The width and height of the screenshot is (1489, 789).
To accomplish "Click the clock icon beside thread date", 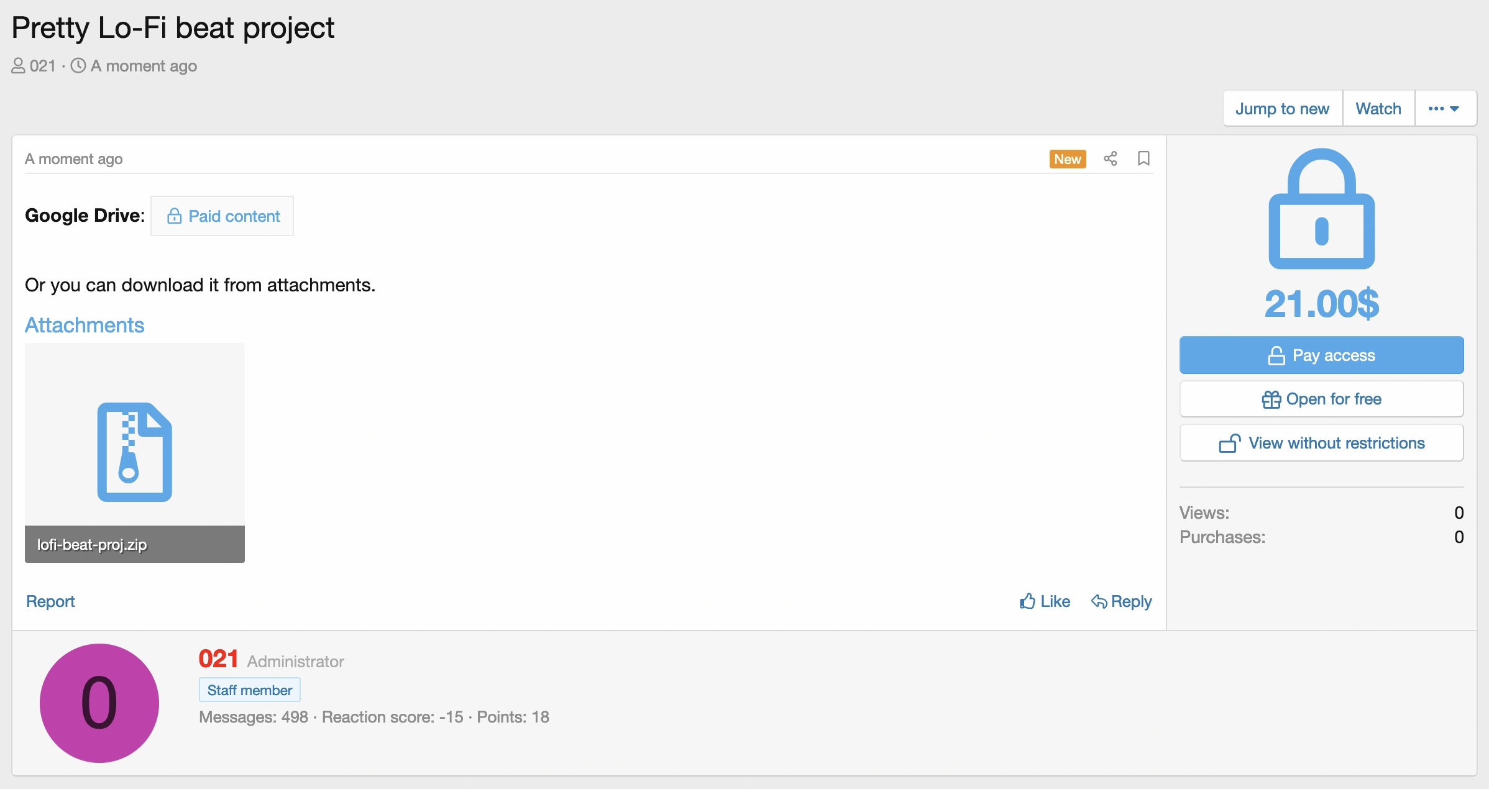I will (x=78, y=66).
